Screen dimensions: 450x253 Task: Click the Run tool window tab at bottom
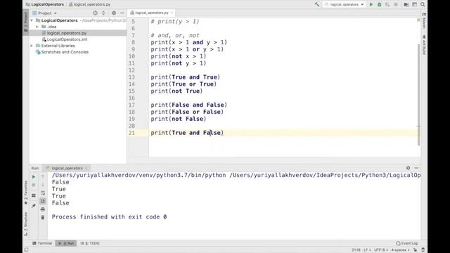(x=66, y=243)
